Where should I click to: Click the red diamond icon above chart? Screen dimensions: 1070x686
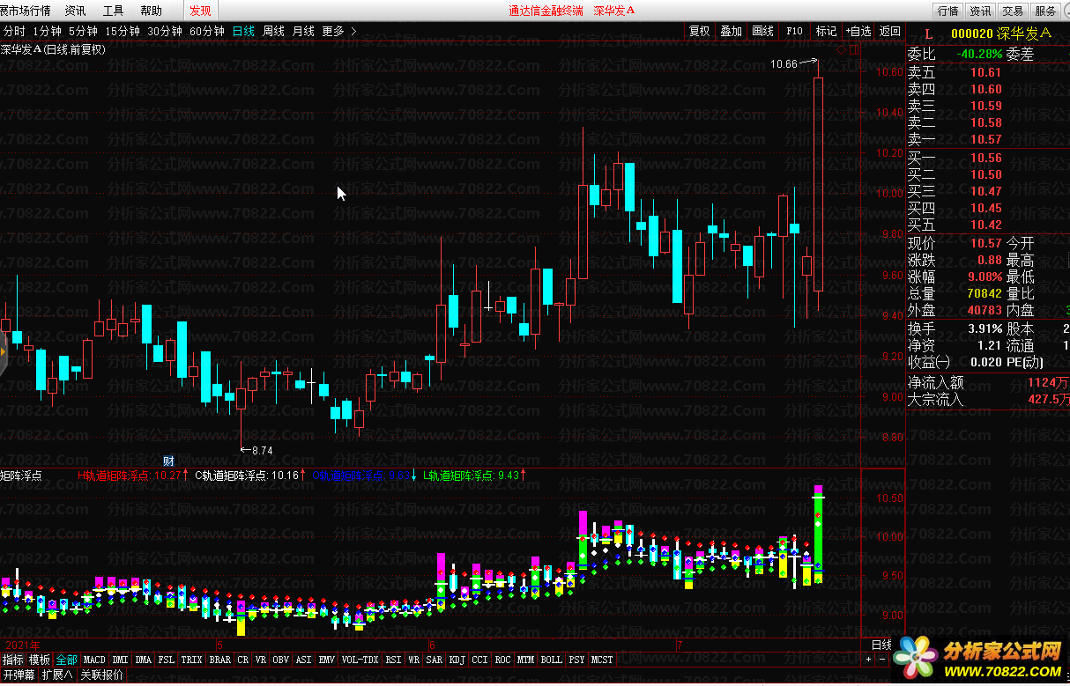tap(841, 50)
